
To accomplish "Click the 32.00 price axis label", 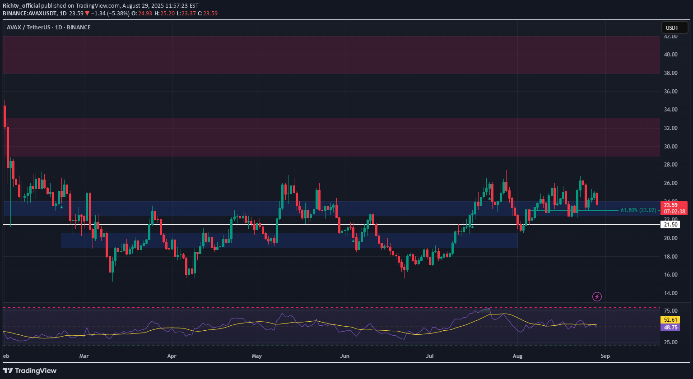I will tap(671, 128).
